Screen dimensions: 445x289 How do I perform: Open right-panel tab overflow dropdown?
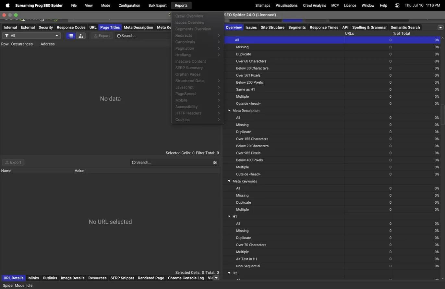(x=440, y=28)
